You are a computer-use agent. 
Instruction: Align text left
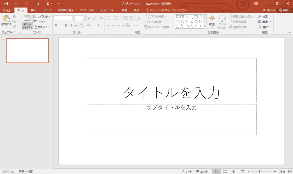pos(108,25)
